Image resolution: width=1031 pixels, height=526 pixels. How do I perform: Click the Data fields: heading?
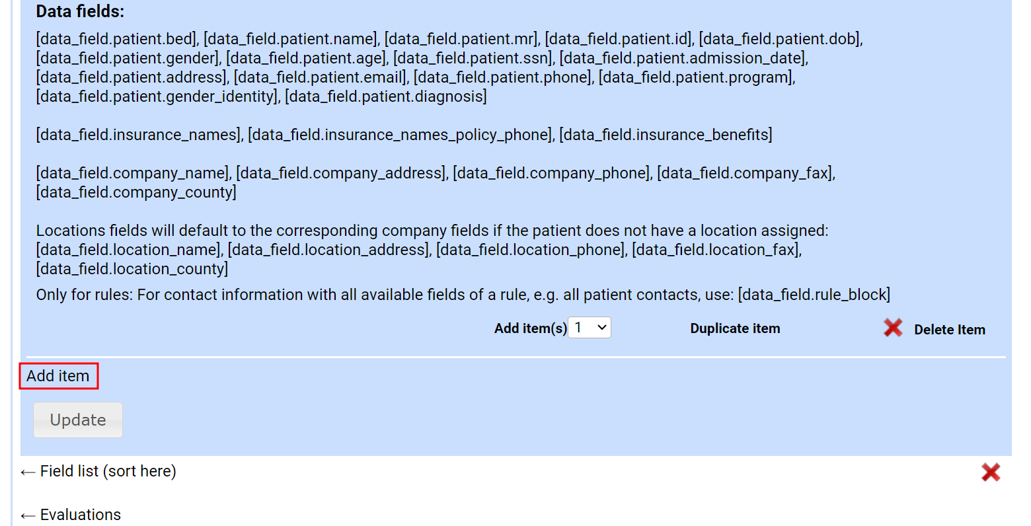80,11
